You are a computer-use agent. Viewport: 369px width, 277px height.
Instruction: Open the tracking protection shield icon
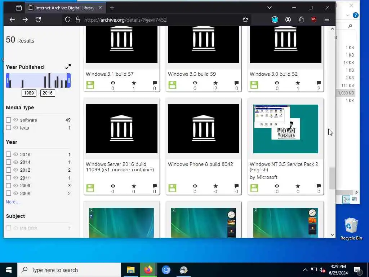(68, 20)
